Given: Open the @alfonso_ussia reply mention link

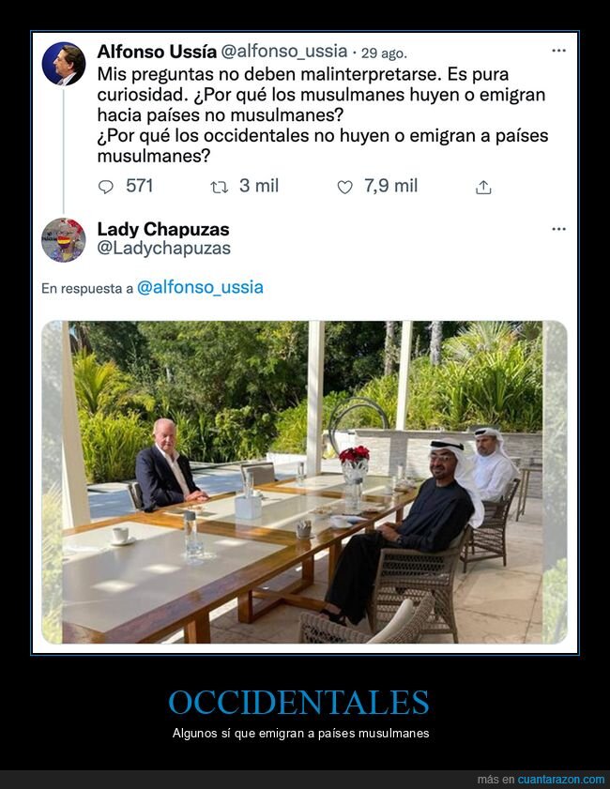Looking at the screenshot, I should pos(200,287).
